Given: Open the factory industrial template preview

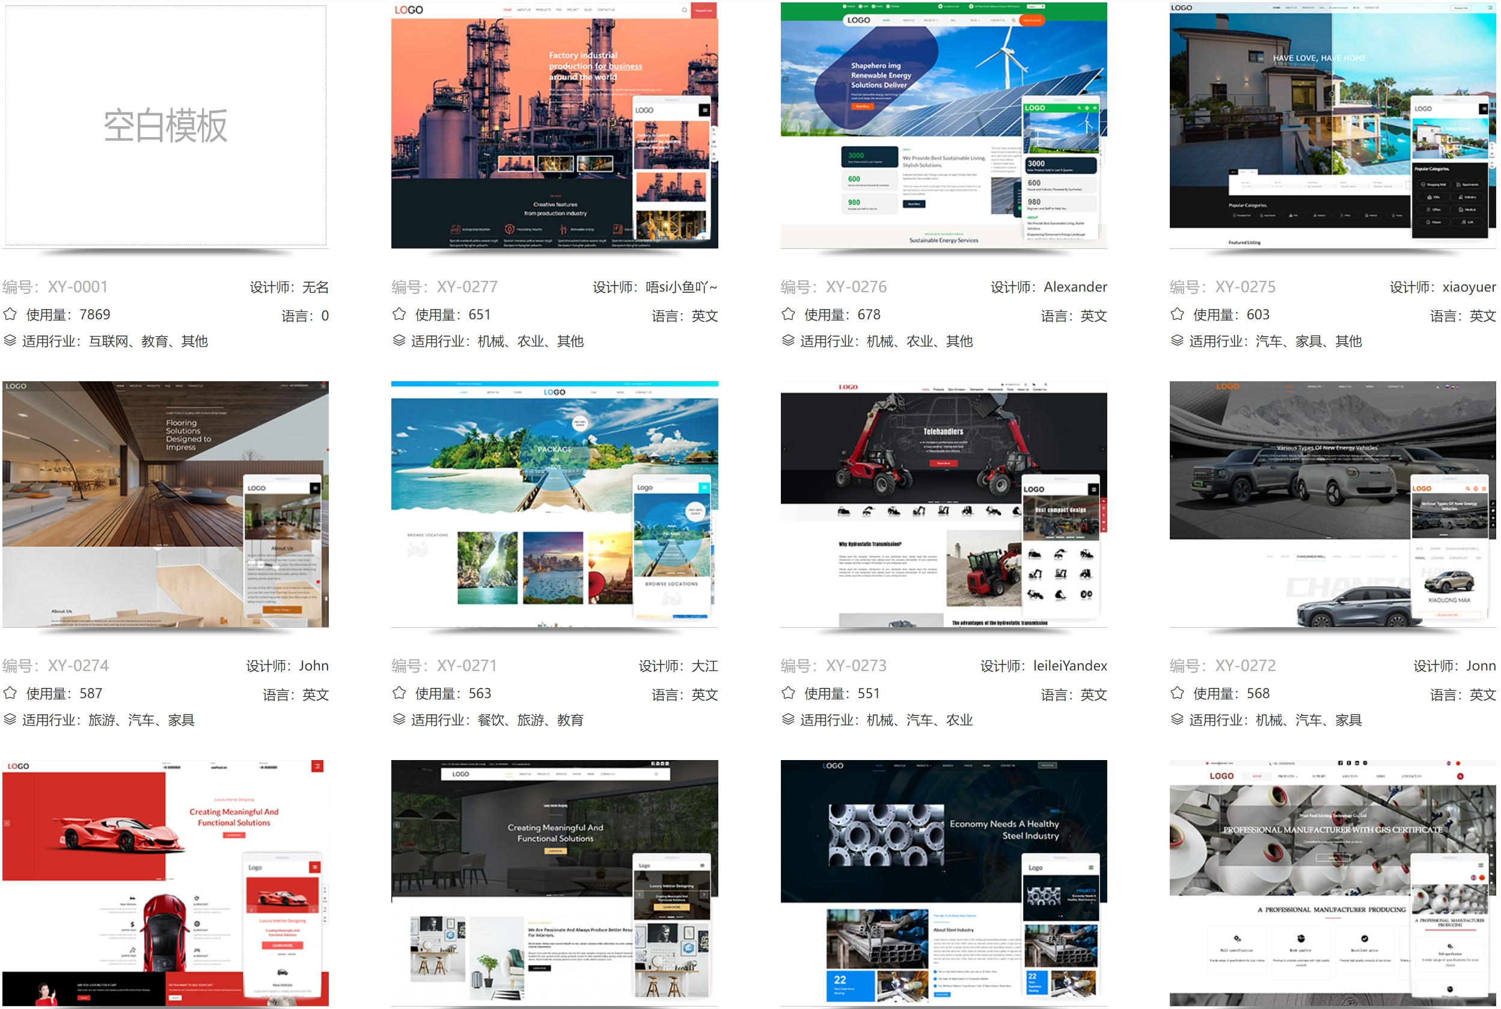Looking at the screenshot, I should [x=554, y=127].
